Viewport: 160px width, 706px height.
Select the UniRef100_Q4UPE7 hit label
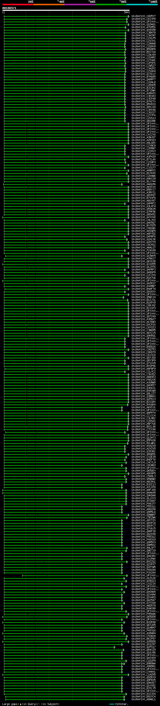tap(143, 385)
